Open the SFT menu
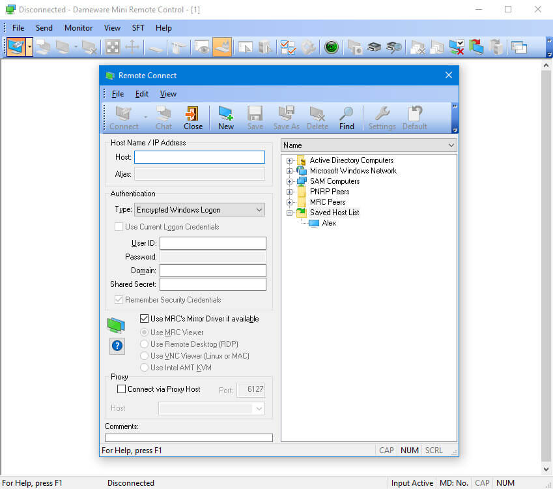This screenshot has height=489, width=553. 138,28
